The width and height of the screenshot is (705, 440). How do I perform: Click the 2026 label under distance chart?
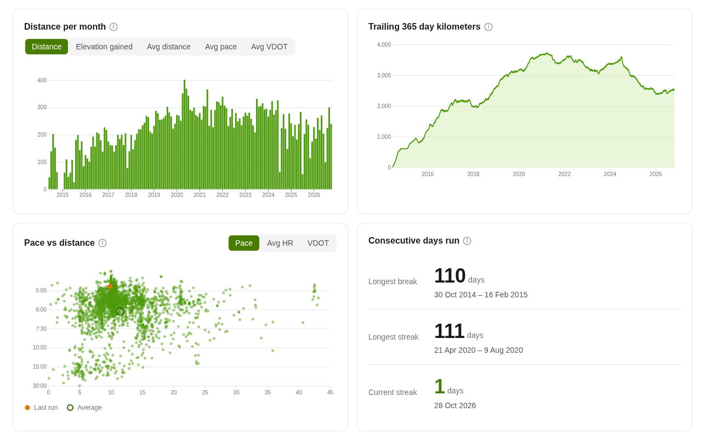[x=314, y=195]
